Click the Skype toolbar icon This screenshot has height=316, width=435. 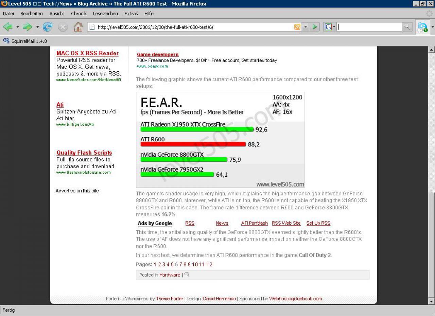pyautogui.click(x=422, y=27)
